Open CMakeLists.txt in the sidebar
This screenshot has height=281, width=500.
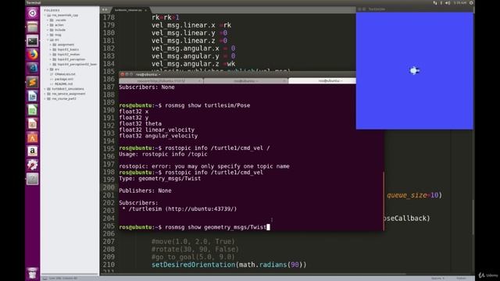[x=65, y=74]
